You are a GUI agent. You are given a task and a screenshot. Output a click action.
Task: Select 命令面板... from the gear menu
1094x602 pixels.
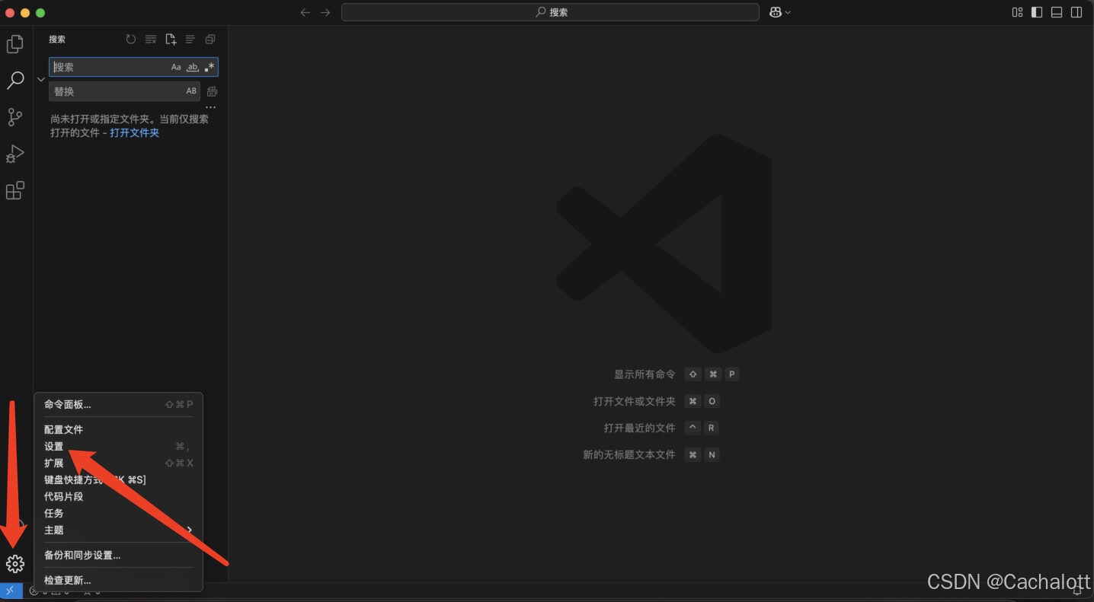(x=67, y=404)
